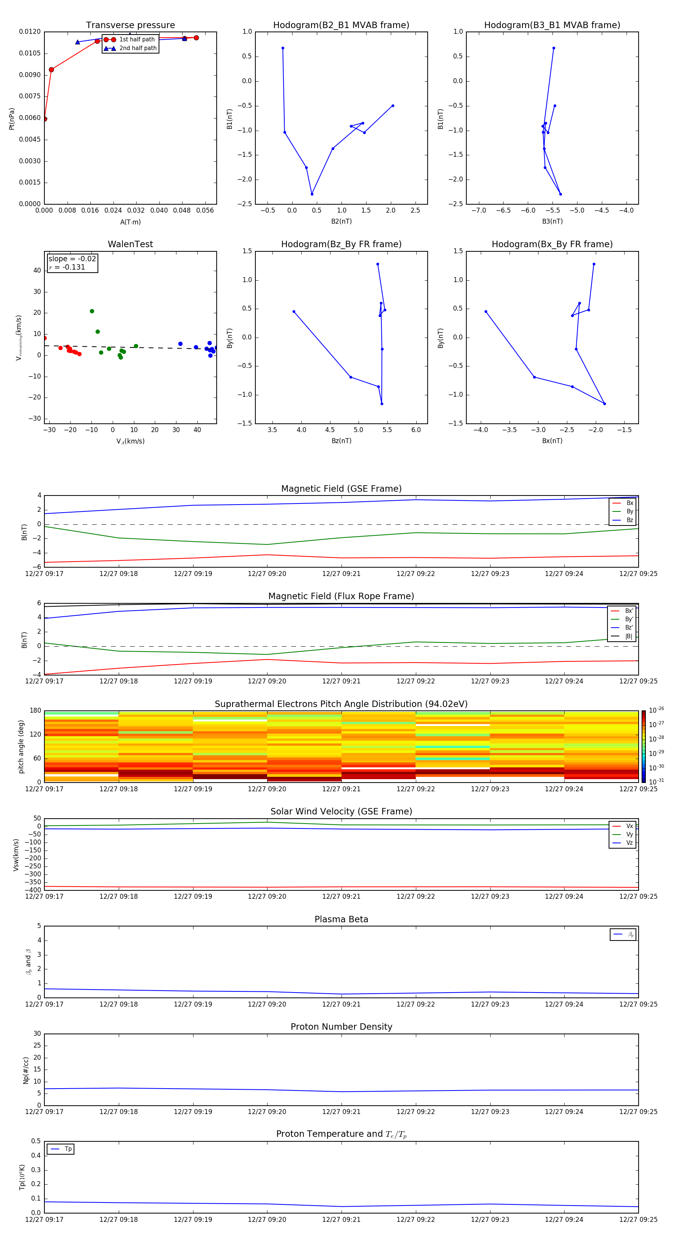Image resolution: width=683 pixels, height=1253 pixels.
Task: Click the "Vsw(km/s)" y-axis label
Action: (x=16, y=855)
